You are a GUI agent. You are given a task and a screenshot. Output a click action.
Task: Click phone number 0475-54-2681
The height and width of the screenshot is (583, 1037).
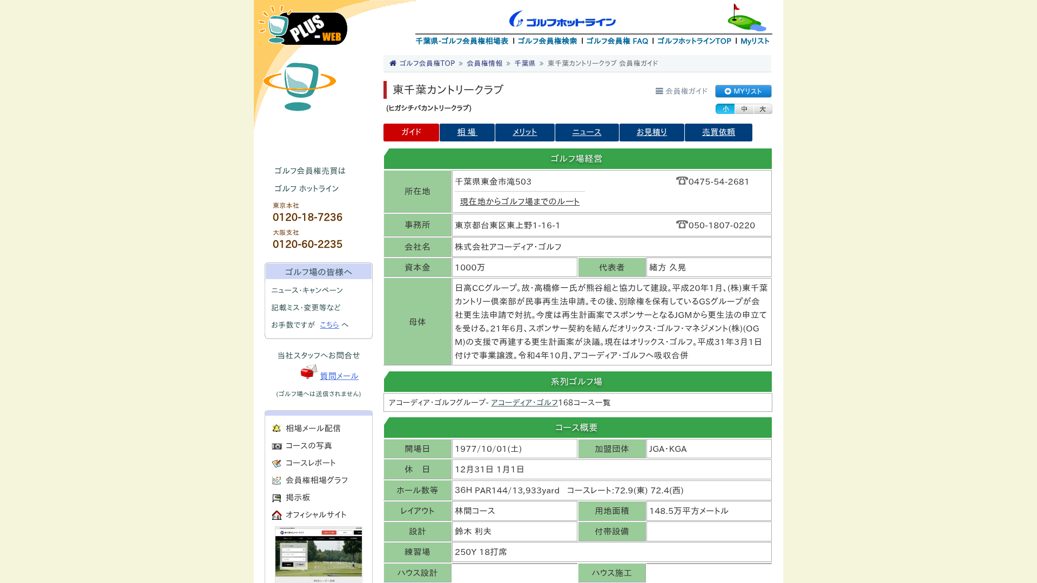[x=718, y=181]
